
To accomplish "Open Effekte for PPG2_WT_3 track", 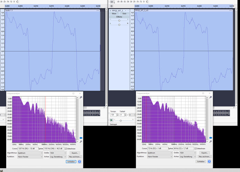I will [119, 17].
